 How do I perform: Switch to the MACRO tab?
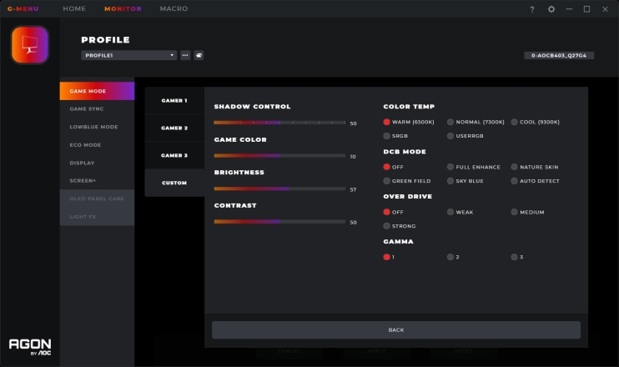point(174,9)
